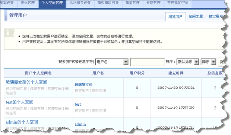The width and height of the screenshot is (231, 135).
Task: Click date 2007-11-20 09:59:21
Action: [176, 88]
